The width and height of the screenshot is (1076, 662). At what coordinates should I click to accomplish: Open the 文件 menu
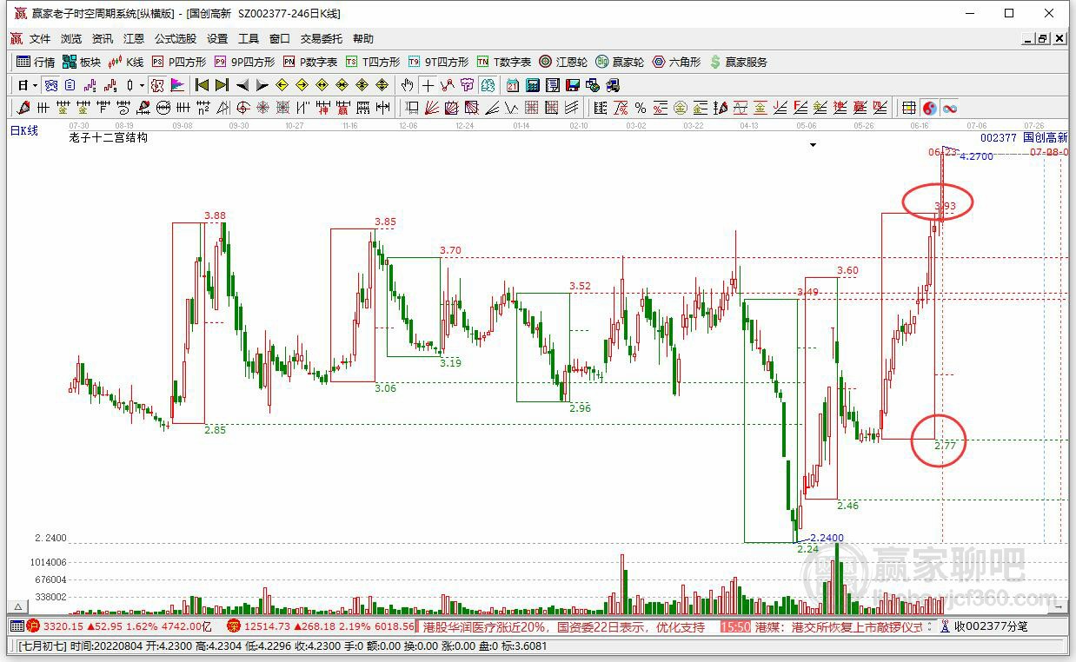coord(40,39)
